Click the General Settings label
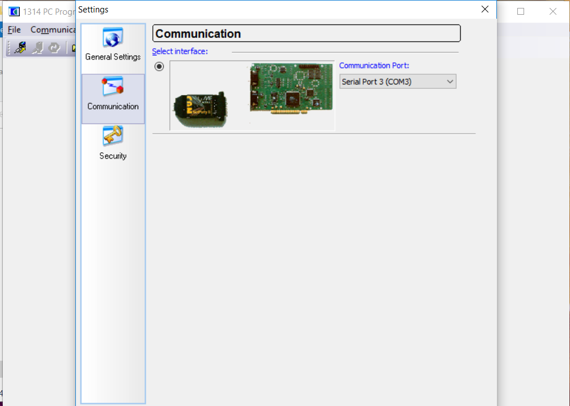 [x=113, y=57]
